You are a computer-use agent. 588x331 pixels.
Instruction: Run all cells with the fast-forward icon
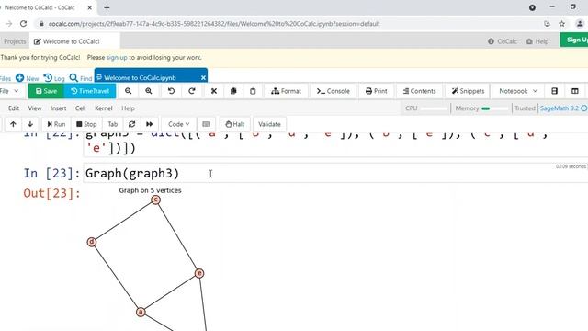point(150,124)
